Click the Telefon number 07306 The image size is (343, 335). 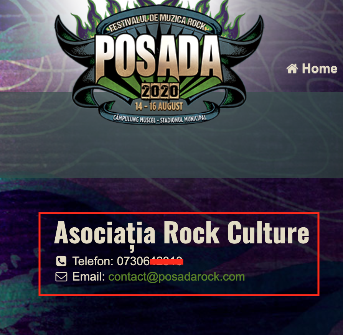[x=133, y=261]
